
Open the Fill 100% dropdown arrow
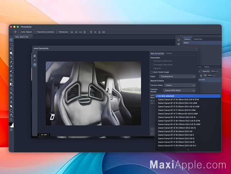coord(214,75)
